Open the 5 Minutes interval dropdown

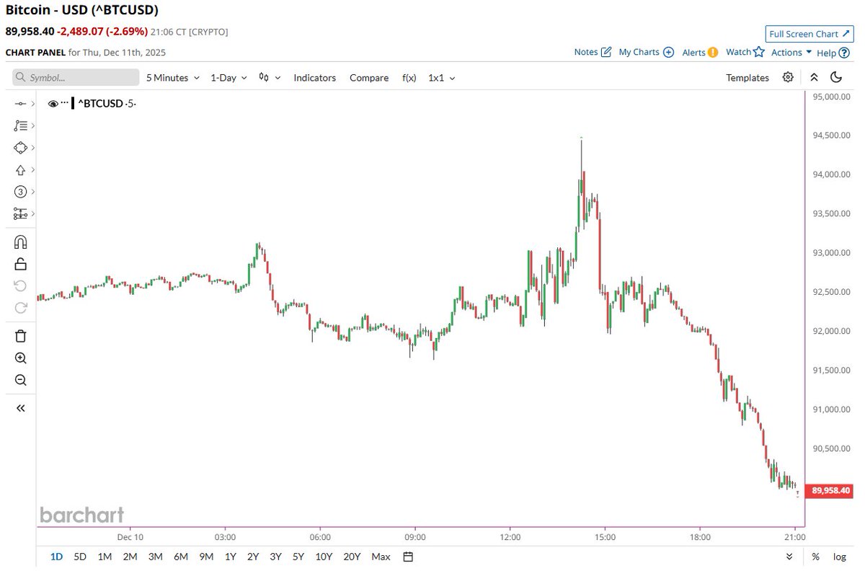tap(172, 78)
